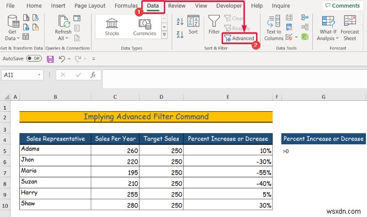This screenshot has width=367, height=217.
Task: Switch to the Formulas tab
Action: [126, 6]
